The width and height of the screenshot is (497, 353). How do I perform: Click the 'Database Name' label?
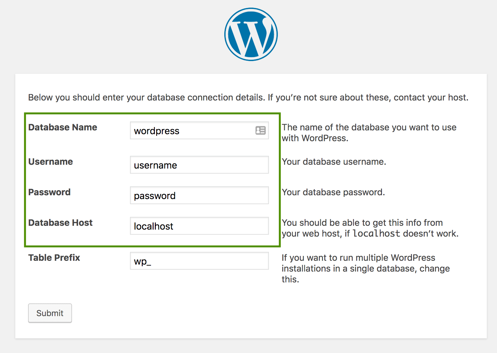63,127
